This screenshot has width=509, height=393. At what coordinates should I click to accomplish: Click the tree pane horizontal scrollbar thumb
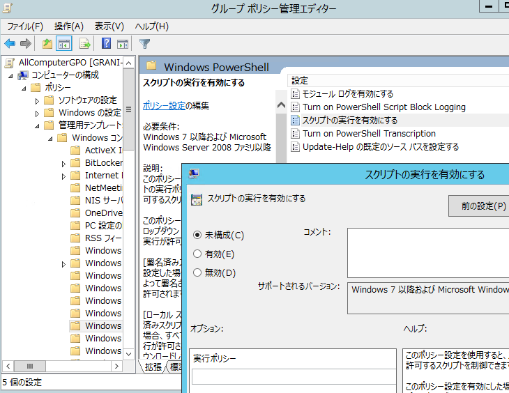(30, 367)
